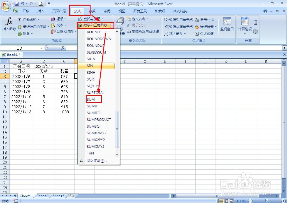Select cell A7 with 2022/1/10
Screen dimensions: 287x203
point(21,97)
